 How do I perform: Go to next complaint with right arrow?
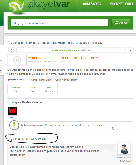coord(130,50)
